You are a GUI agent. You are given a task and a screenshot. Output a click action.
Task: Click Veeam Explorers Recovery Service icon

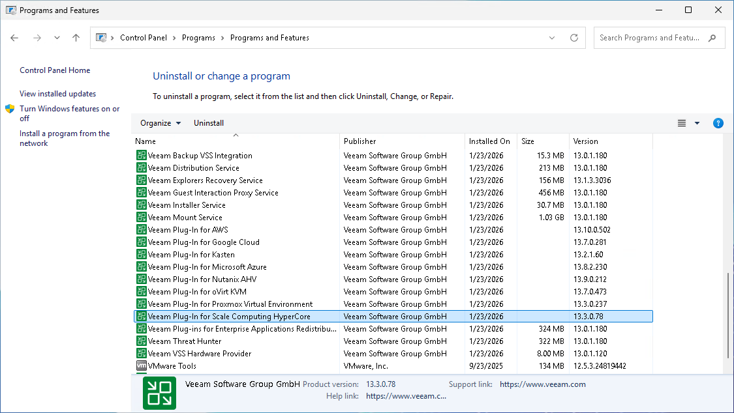(x=142, y=180)
